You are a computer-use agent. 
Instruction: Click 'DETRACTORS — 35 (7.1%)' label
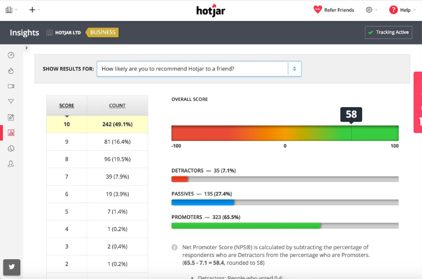[204, 171]
